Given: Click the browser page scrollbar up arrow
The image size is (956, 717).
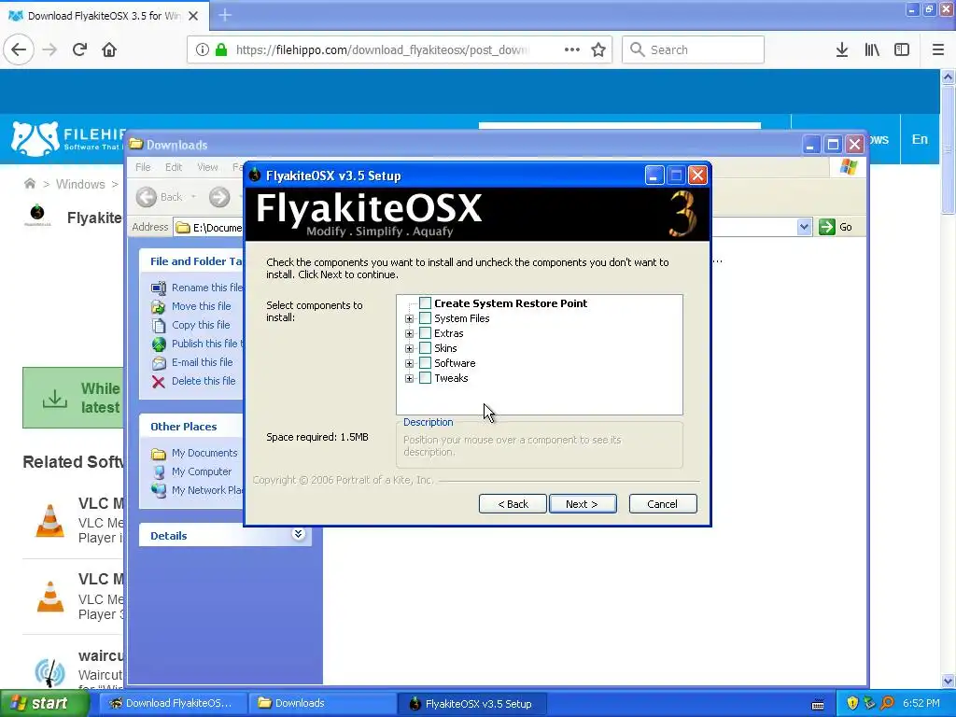Looking at the screenshot, I should [x=949, y=77].
